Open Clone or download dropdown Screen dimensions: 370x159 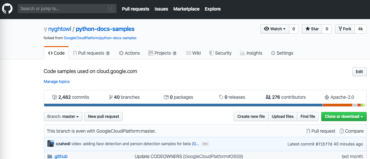[x=344, y=117]
